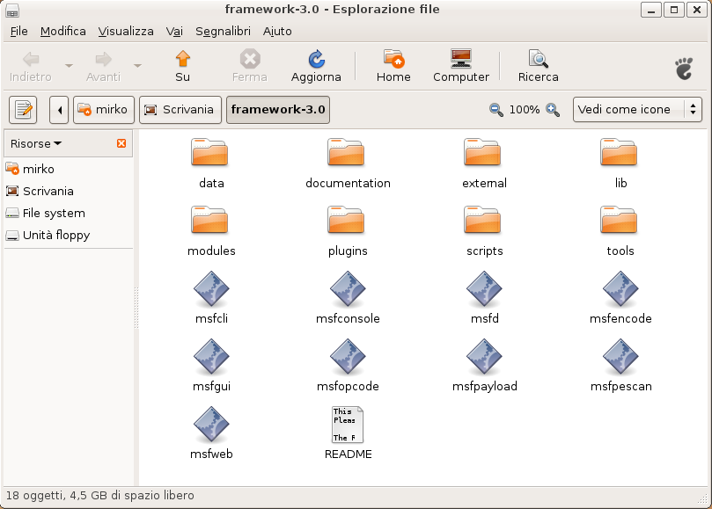Expand the Avanti history dropdown arrow
712x509 pixels.
pos(137,66)
